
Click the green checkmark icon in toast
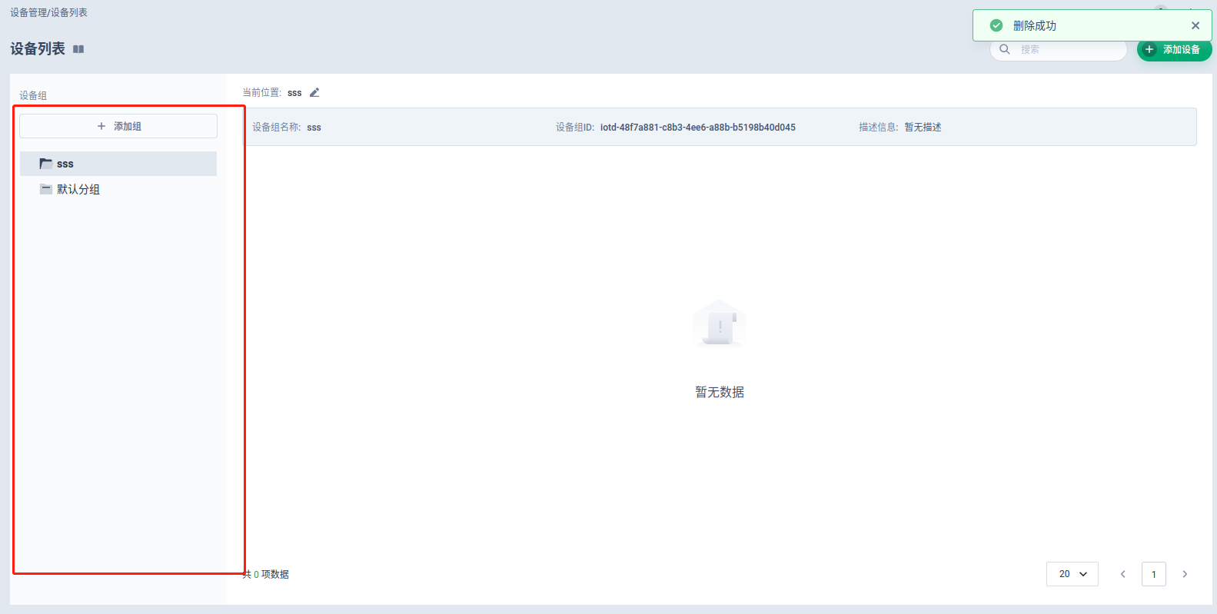pos(996,25)
